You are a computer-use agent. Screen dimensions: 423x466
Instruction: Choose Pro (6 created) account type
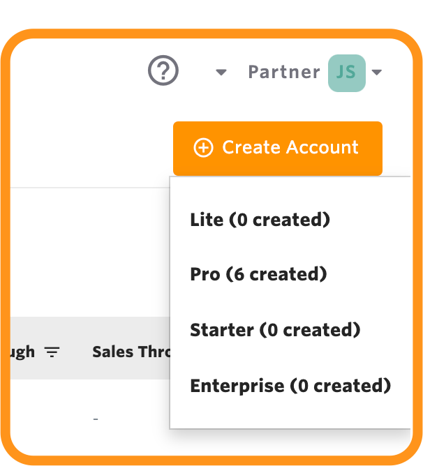coord(258,274)
